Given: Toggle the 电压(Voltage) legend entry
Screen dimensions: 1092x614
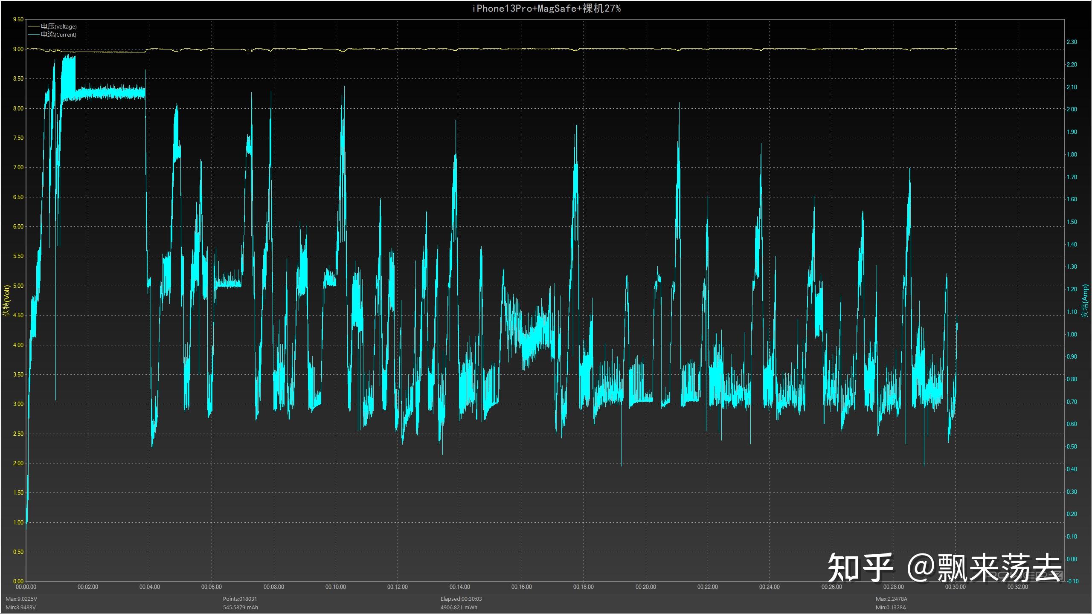Looking at the screenshot, I should [x=59, y=26].
